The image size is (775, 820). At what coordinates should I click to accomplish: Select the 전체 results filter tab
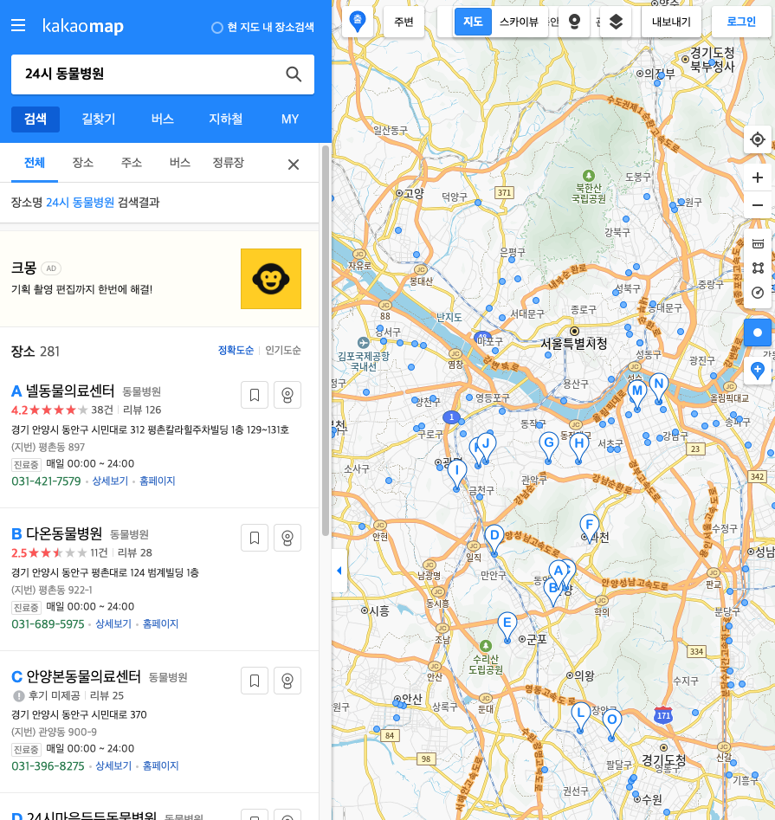pyautogui.click(x=35, y=163)
